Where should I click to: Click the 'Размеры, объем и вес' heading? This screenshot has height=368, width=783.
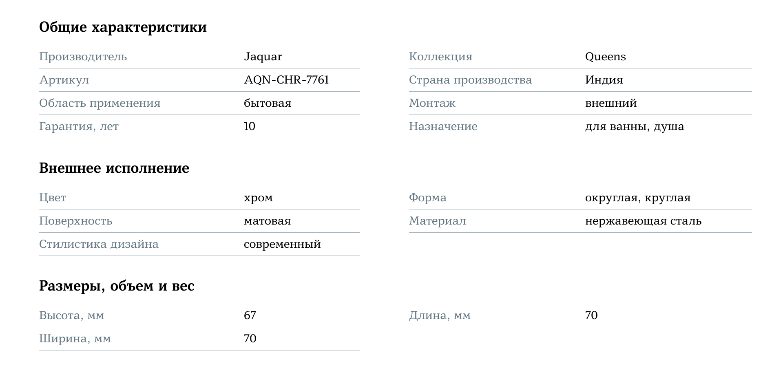(117, 286)
